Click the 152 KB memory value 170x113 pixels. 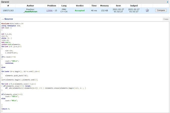tap(104, 10)
